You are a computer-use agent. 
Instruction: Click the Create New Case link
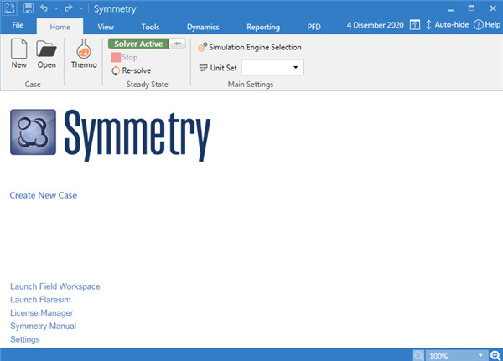tap(44, 195)
